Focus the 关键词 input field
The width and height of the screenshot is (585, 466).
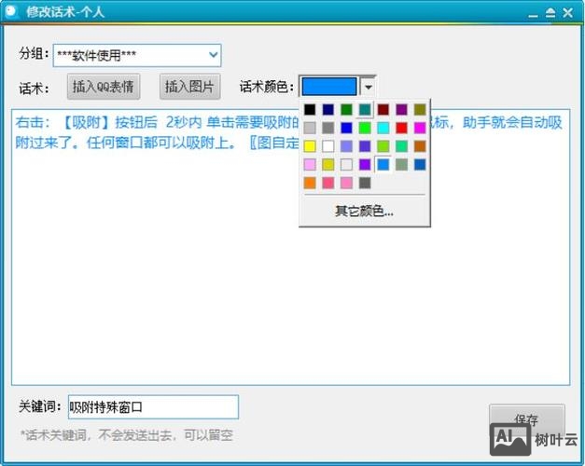(x=153, y=406)
